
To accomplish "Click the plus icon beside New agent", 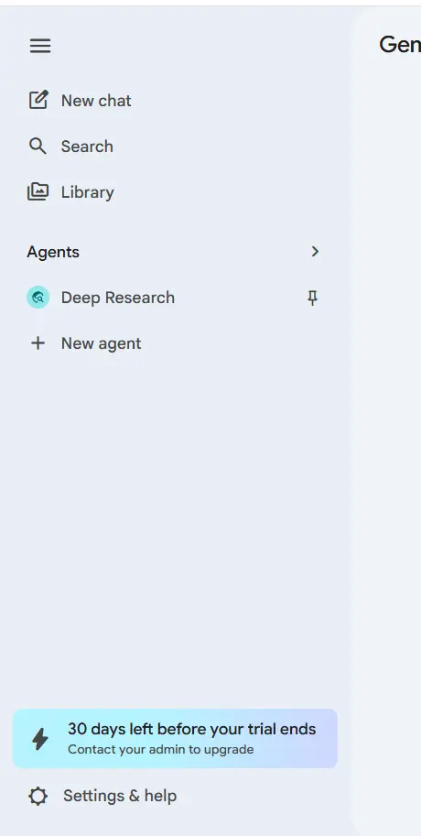I will [x=38, y=342].
